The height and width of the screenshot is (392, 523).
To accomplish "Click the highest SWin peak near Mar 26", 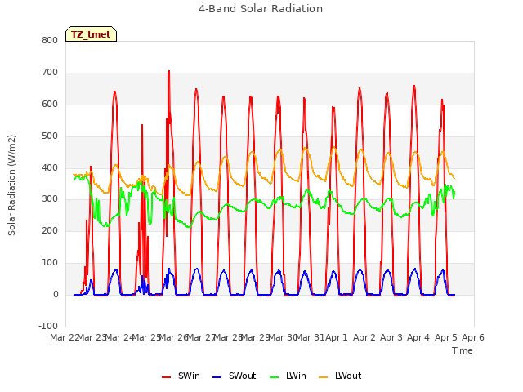I will click(x=169, y=71).
